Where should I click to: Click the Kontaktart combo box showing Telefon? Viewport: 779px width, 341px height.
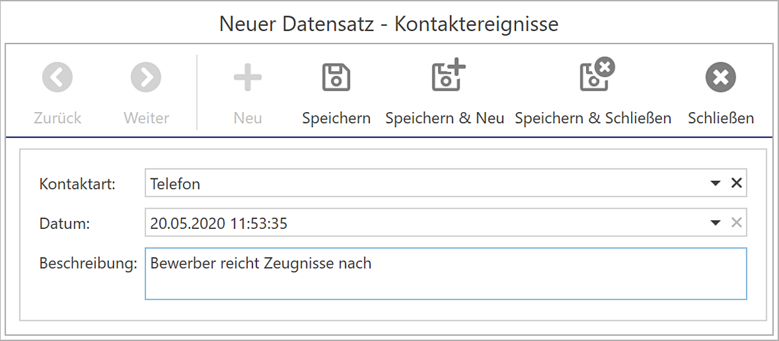point(446,183)
